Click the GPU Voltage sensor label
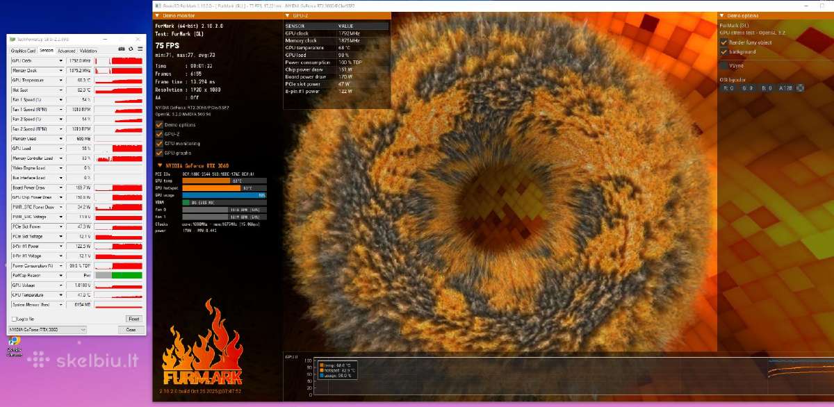 24,285
